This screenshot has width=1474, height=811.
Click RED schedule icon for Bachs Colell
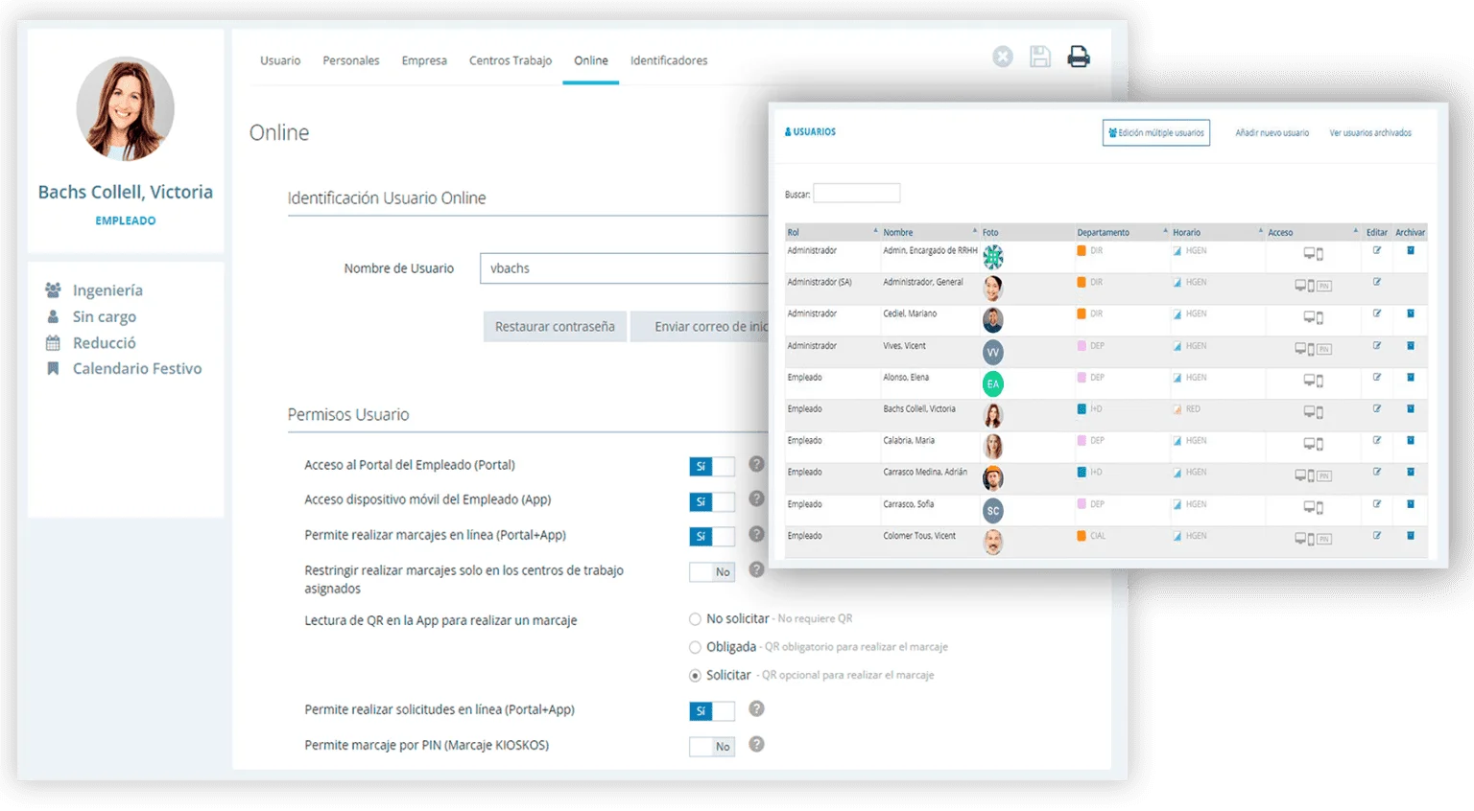point(1177,409)
